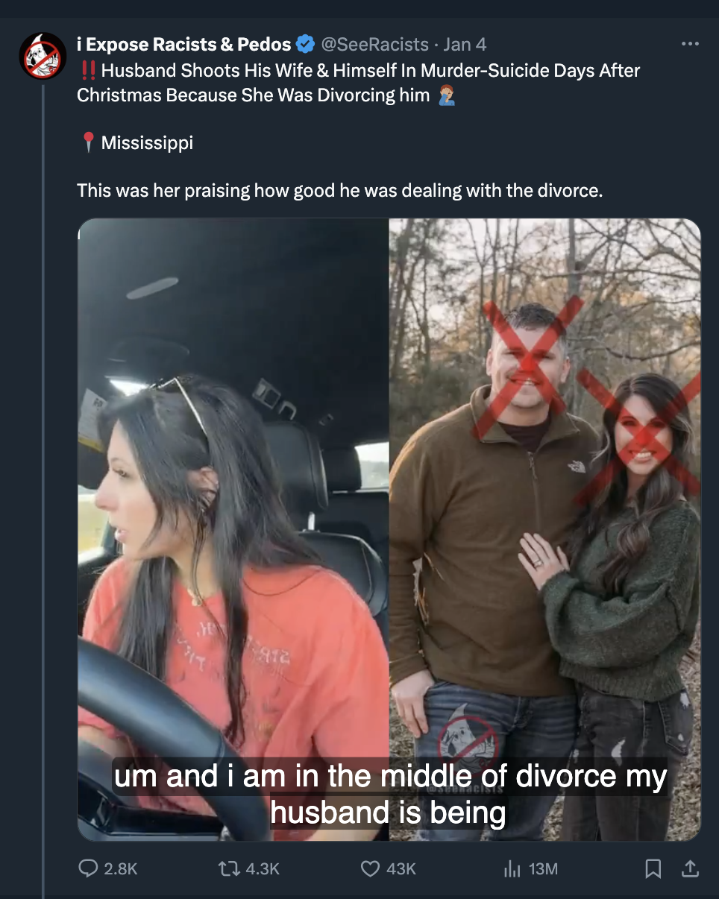Image resolution: width=719 pixels, height=899 pixels.
Task: Open the Jan 4 post timestamp
Action: point(465,45)
